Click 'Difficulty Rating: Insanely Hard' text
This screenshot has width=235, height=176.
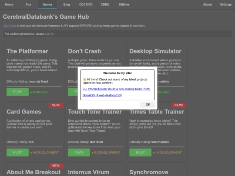(27, 82)
